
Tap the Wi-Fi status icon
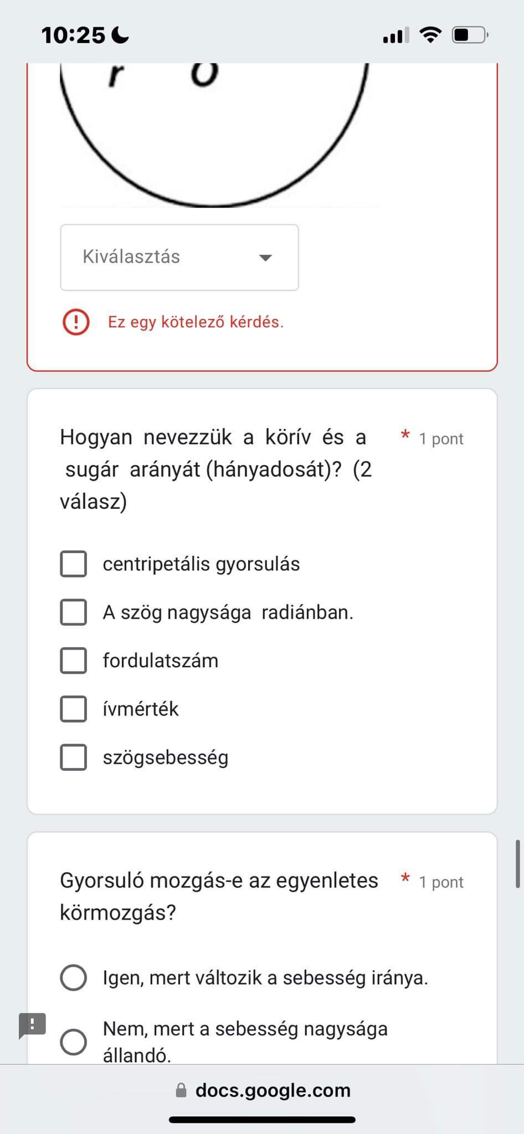(x=430, y=35)
